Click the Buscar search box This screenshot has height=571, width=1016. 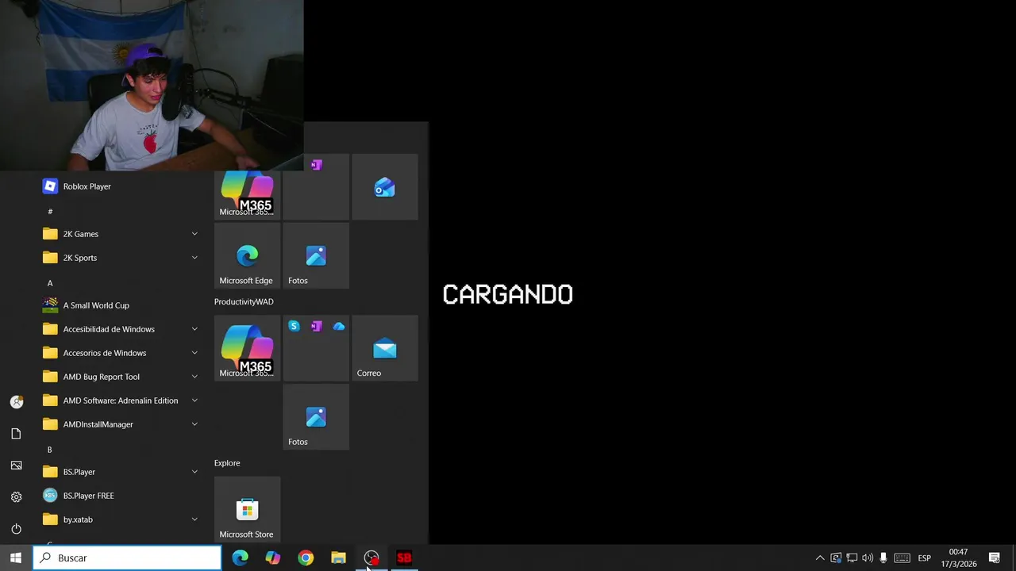(x=127, y=558)
